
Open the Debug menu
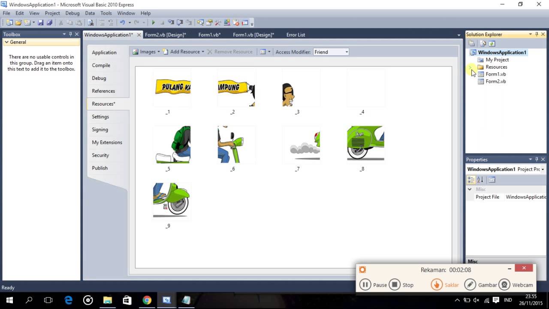click(72, 13)
